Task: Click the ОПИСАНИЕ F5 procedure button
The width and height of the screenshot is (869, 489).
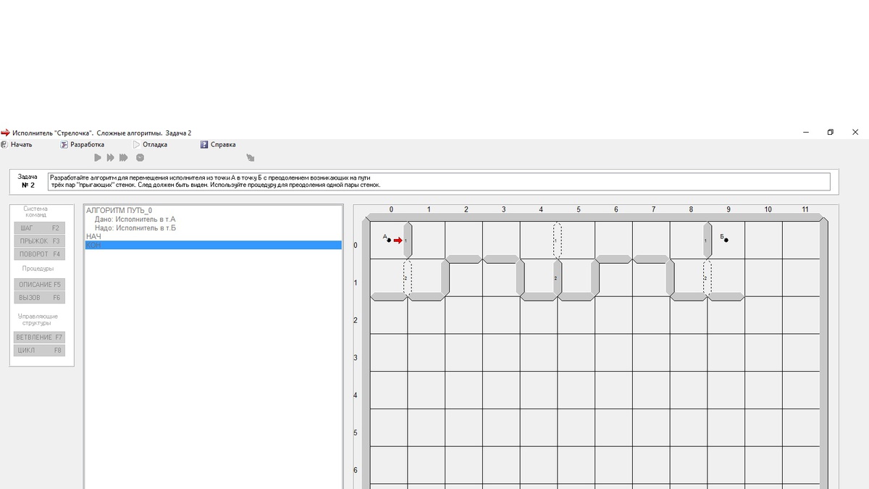Action: (39, 285)
